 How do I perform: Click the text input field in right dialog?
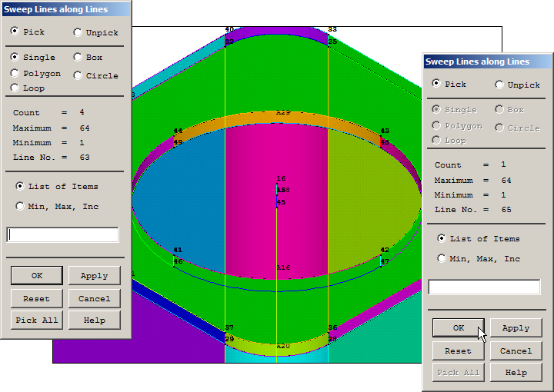pyautogui.click(x=484, y=287)
